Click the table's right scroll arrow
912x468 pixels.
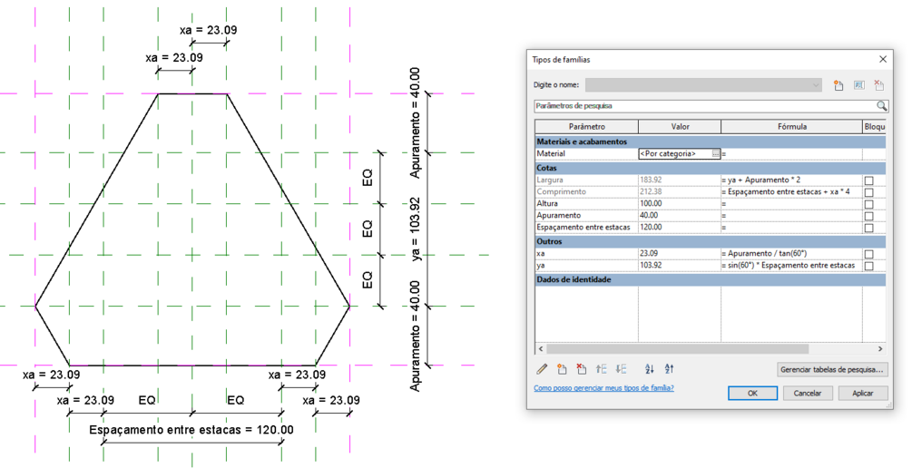[880, 349]
